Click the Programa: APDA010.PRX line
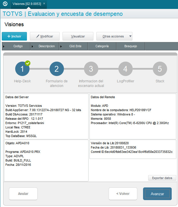This screenshot has height=207, width=178. tap(23, 152)
